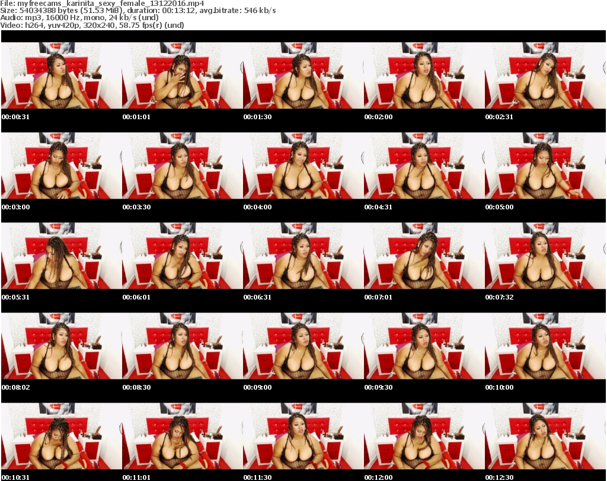Click the 00:10:31 timestamp label

pyautogui.click(x=15, y=477)
